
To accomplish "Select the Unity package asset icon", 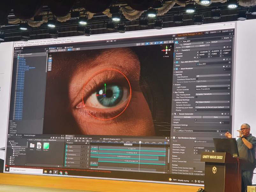I will (39, 145).
